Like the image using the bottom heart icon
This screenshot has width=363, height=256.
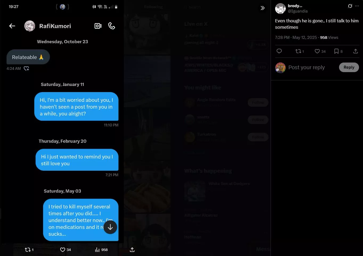(x=65, y=250)
